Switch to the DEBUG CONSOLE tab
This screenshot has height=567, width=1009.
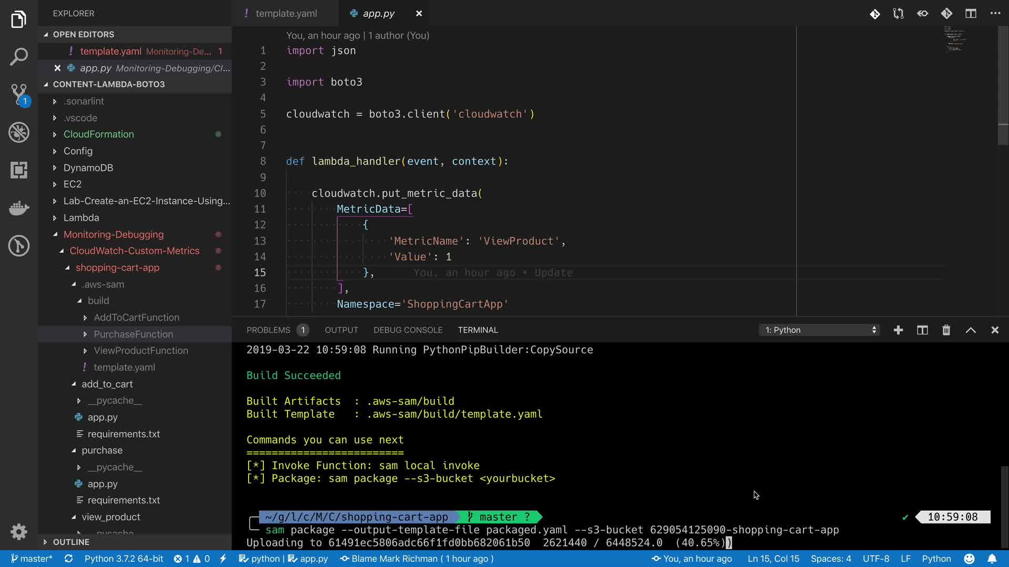(408, 330)
